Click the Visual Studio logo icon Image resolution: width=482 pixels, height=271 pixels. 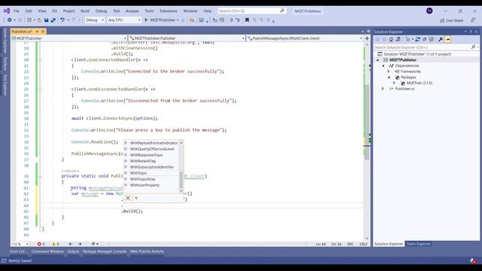(x=7, y=11)
